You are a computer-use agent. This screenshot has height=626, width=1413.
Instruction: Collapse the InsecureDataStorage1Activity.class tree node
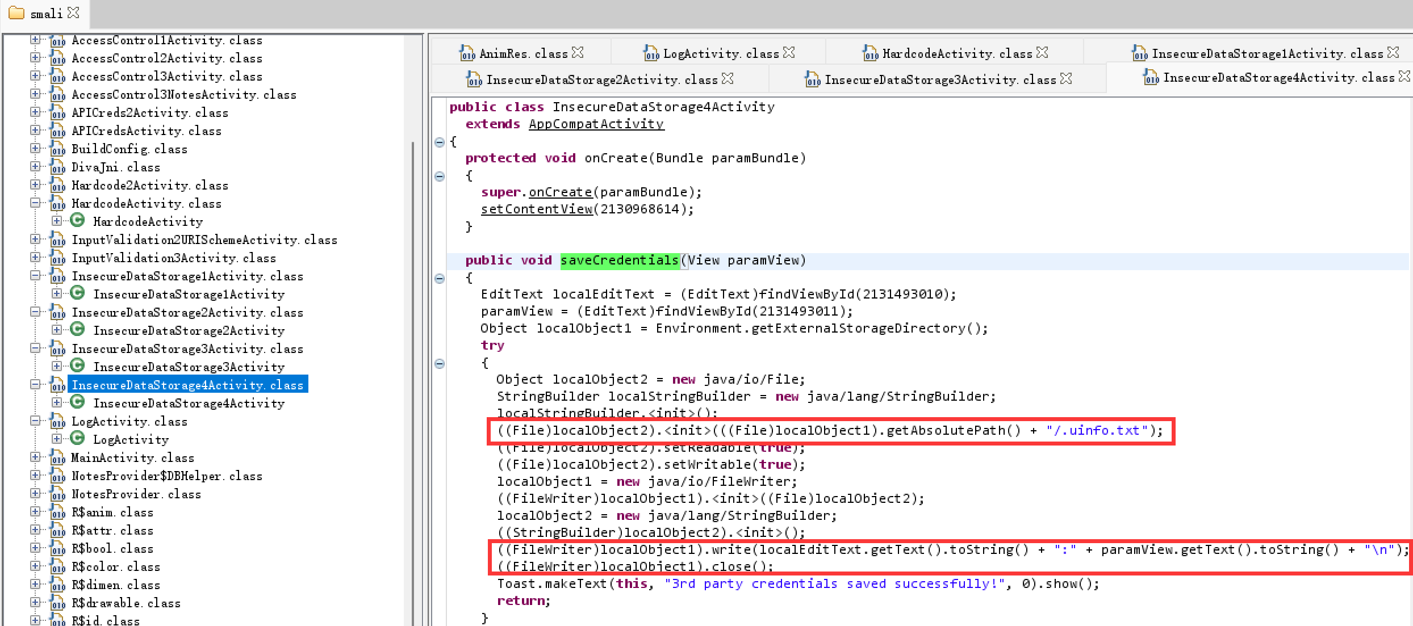(35, 275)
